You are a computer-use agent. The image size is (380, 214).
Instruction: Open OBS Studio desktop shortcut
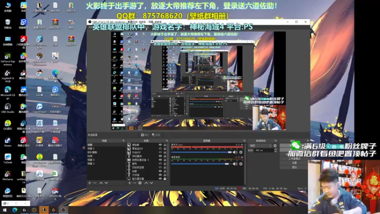coord(8,108)
